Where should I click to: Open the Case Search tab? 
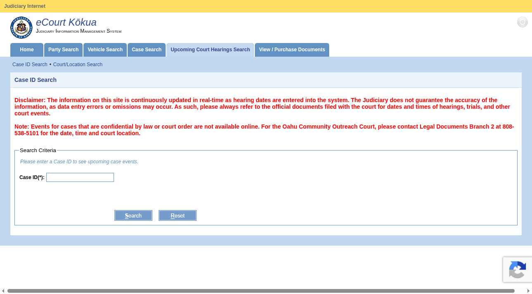(147, 50)
